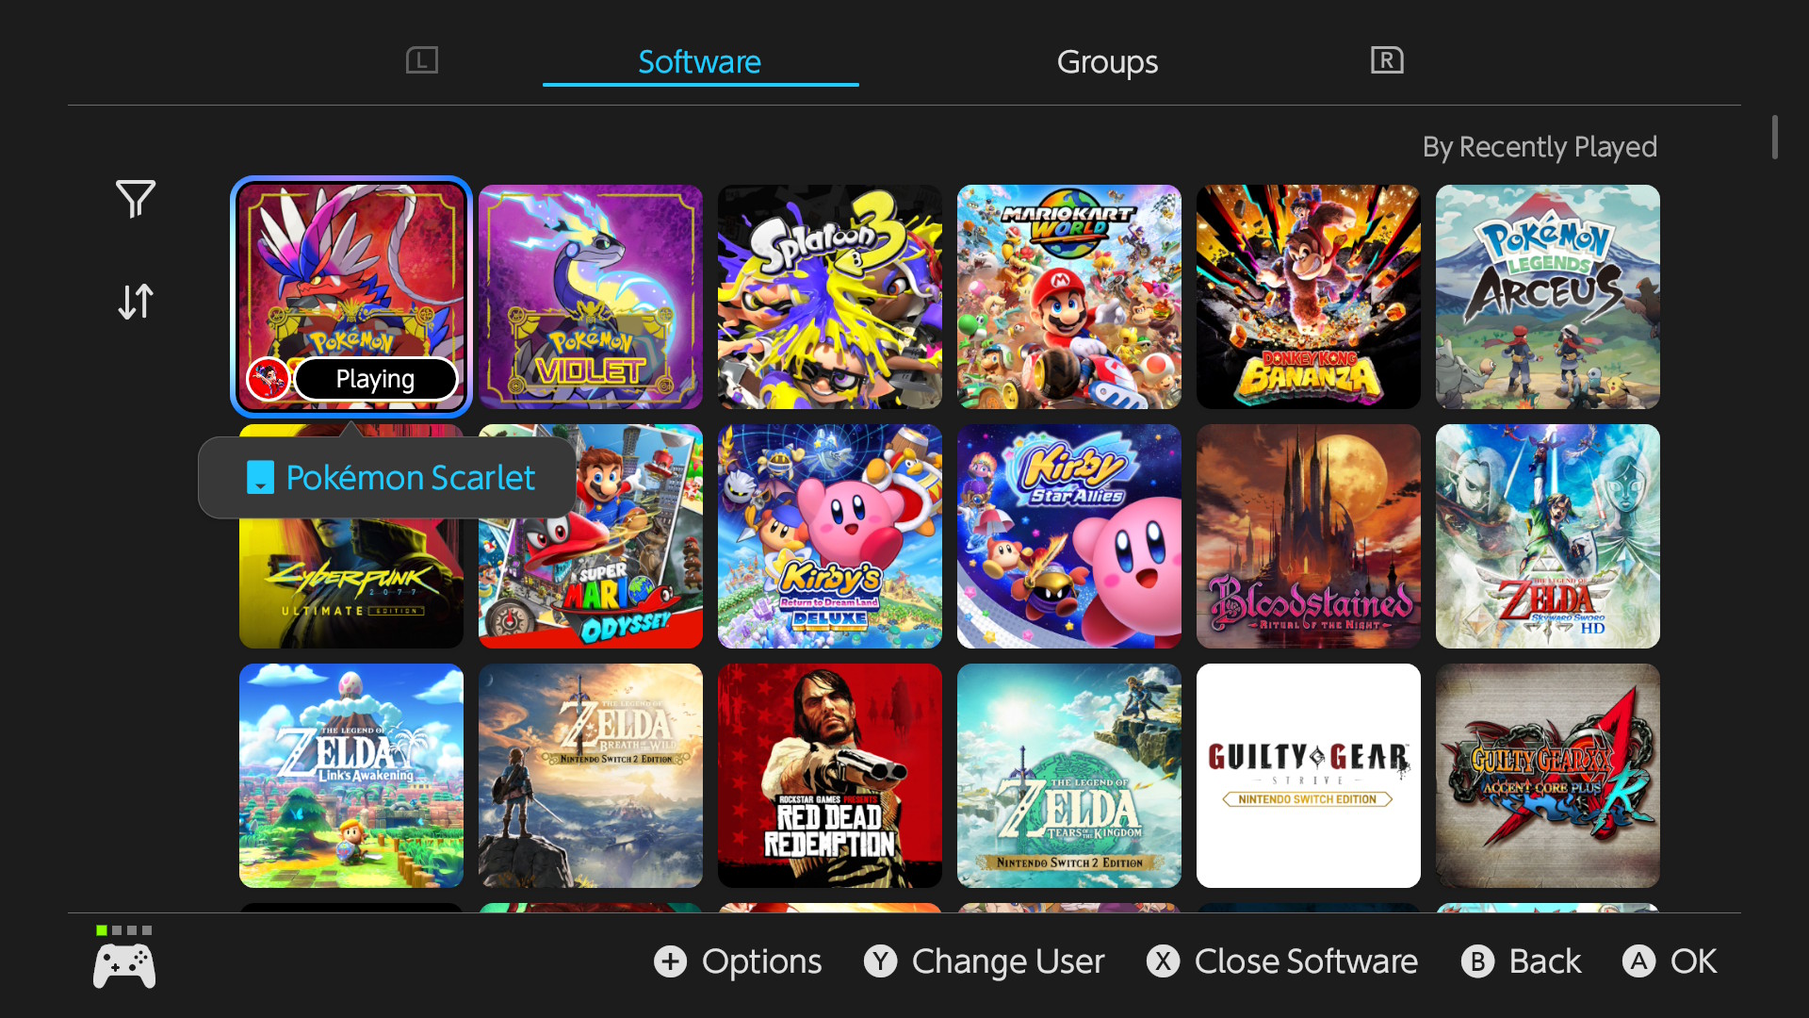Select Donkey Kong Bananza tile
Image resolution: width=1809 pixels, height=1018 pixels.
(x=1309, y=297)
